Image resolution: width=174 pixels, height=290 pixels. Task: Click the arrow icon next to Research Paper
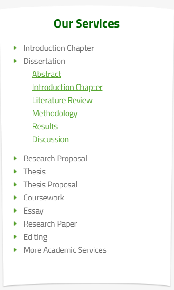point(15,224)
